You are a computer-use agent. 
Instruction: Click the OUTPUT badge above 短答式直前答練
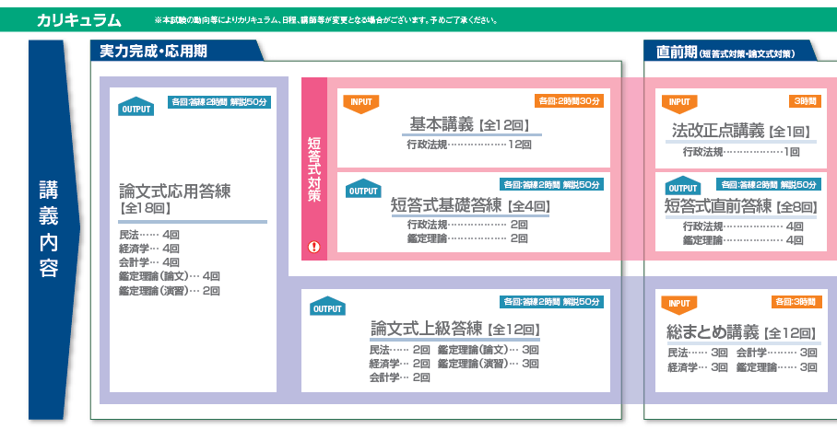tap(683, 186)
